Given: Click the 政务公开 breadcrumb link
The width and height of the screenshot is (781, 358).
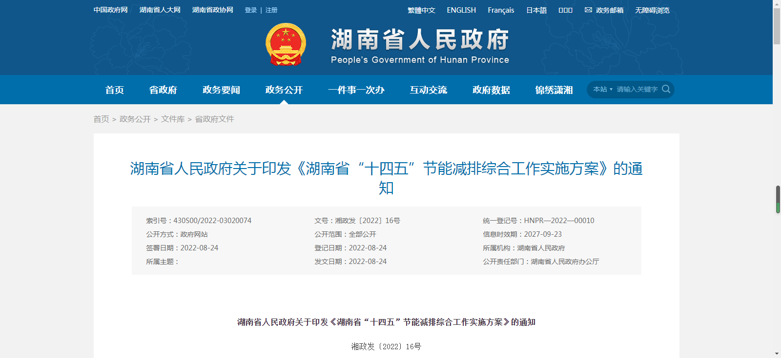Looking at the screenshot, I should (x=135, y=119).
